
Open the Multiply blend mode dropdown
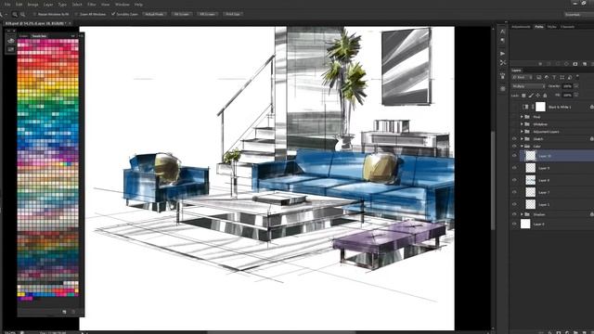(528, 86)
